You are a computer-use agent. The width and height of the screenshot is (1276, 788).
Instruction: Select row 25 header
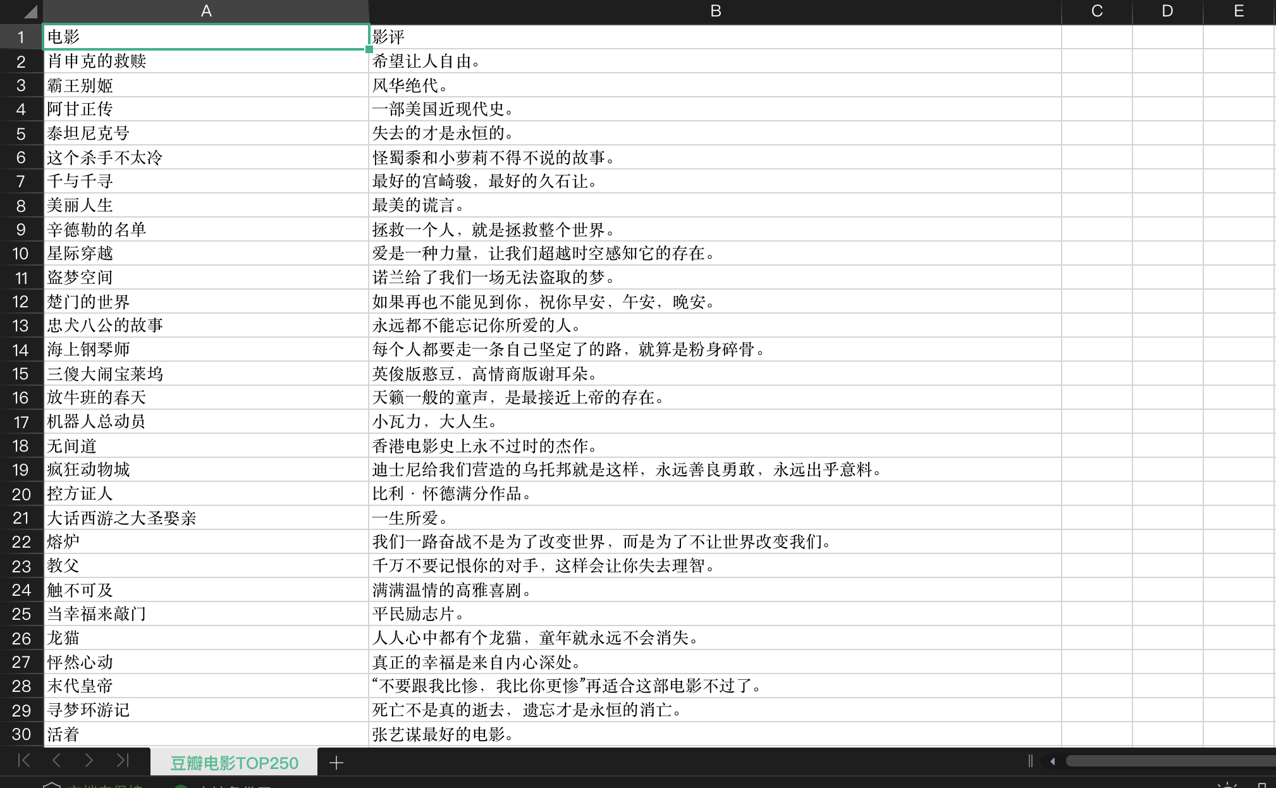pyautogui.click(x=21, y=614)
